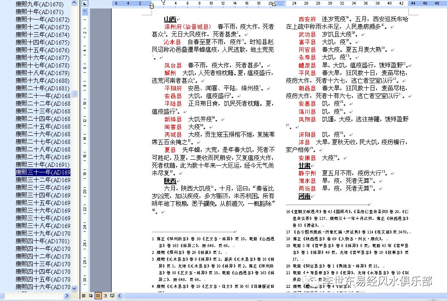The width and height of the screenshot is (447, 301).
Task: Click the first-line indent marker on ruler
Action: pos(163,2)
